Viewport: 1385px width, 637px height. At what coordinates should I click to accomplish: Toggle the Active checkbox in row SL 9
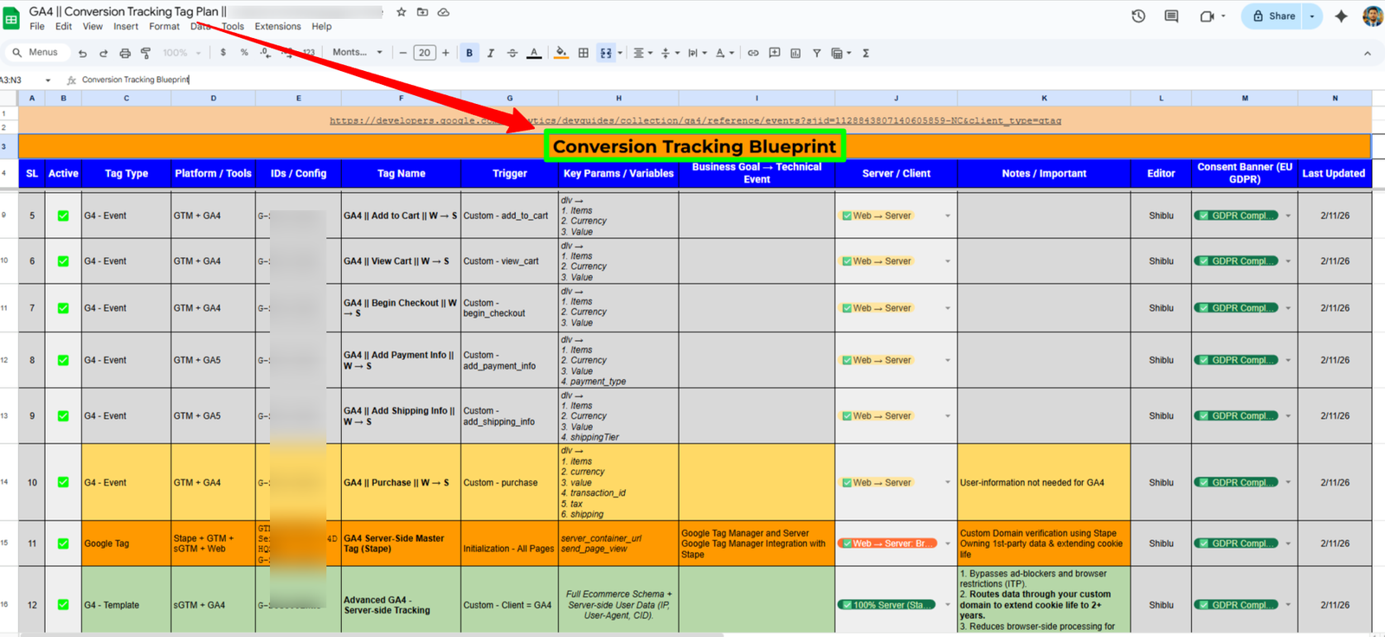tap(63, 415)
